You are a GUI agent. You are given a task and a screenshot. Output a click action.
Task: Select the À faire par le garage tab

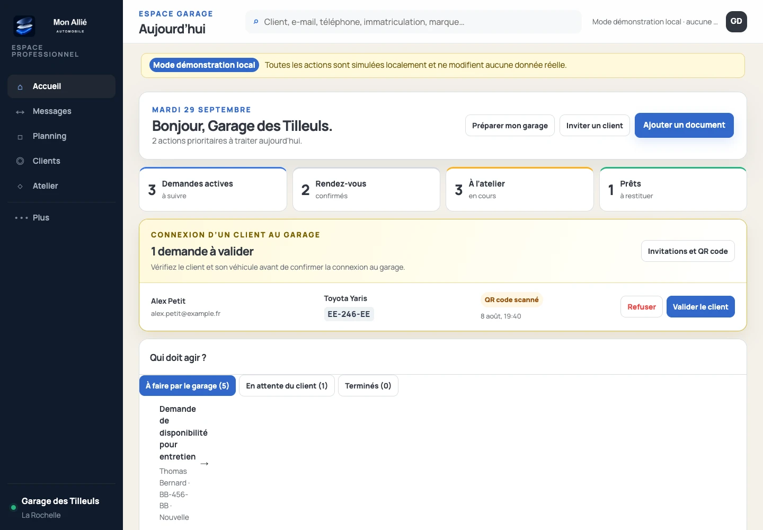coord(188,386)
